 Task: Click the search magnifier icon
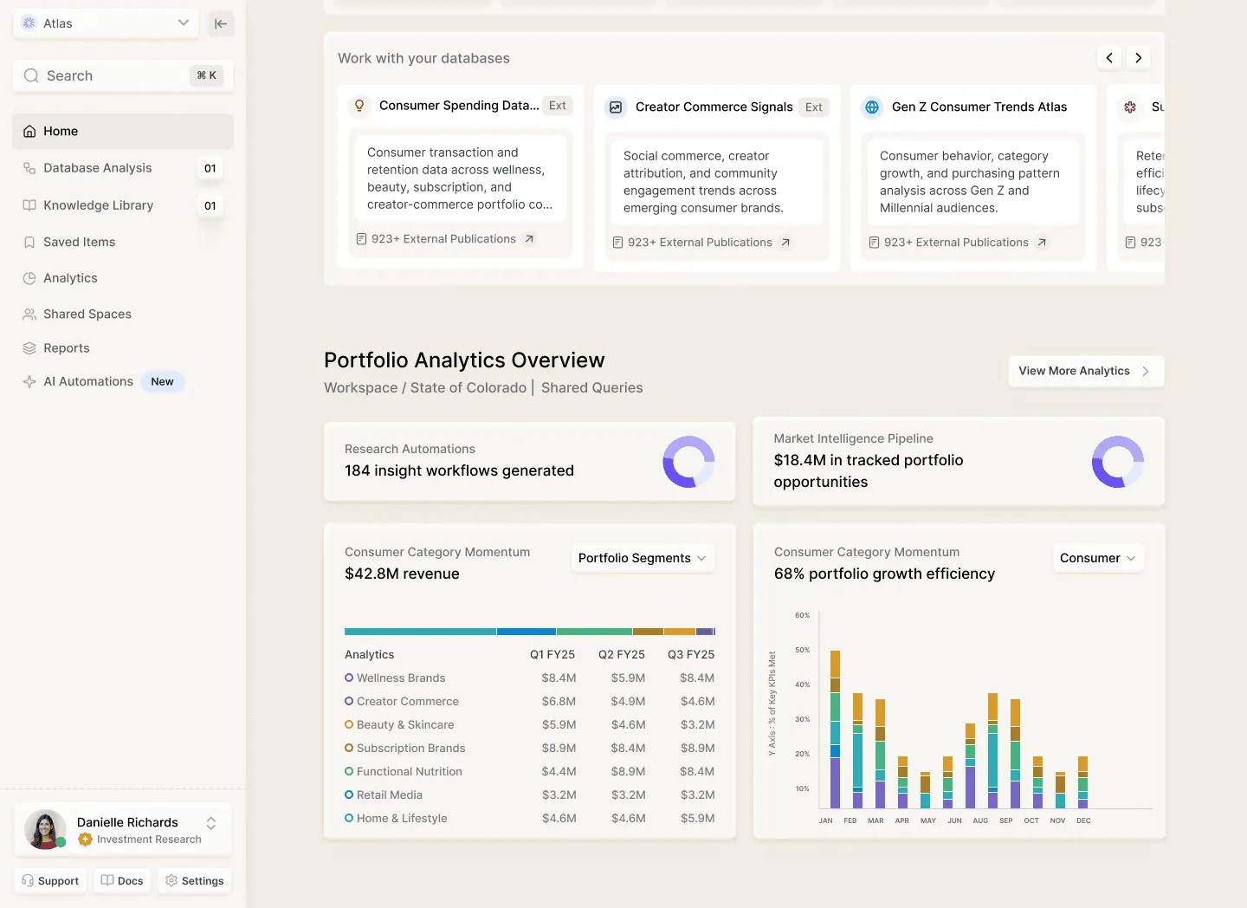pos(31,75)
